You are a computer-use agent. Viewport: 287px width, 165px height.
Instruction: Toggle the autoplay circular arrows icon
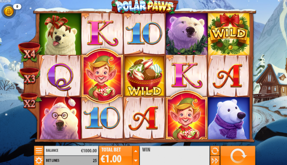coord(215,151)
